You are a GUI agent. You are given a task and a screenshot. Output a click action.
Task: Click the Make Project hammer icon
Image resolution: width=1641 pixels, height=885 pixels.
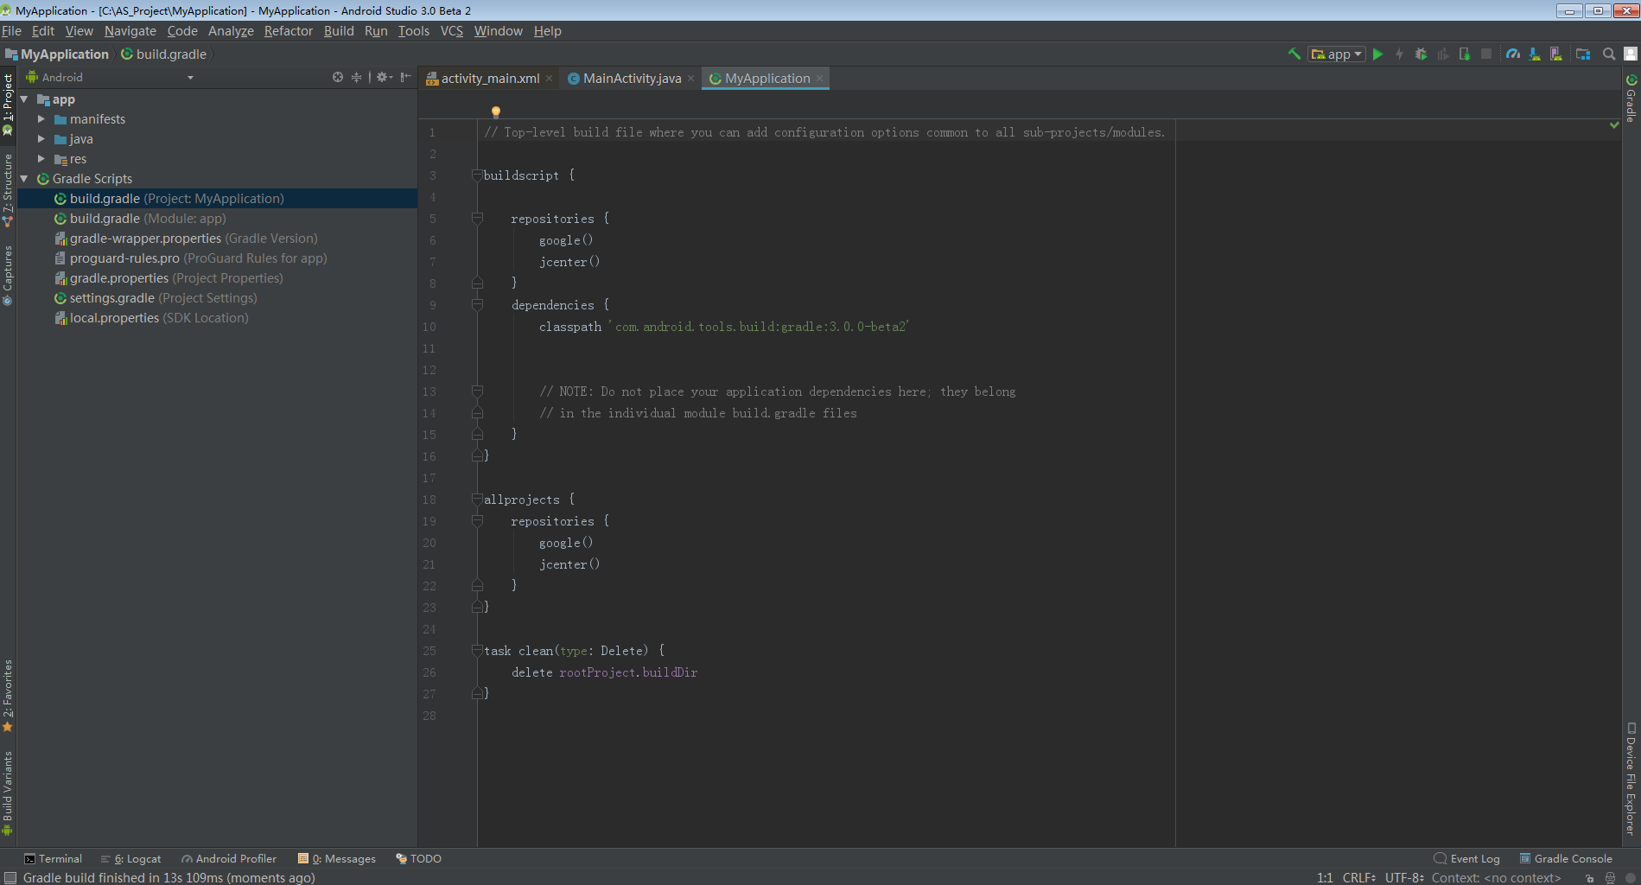coord(1294,54)
